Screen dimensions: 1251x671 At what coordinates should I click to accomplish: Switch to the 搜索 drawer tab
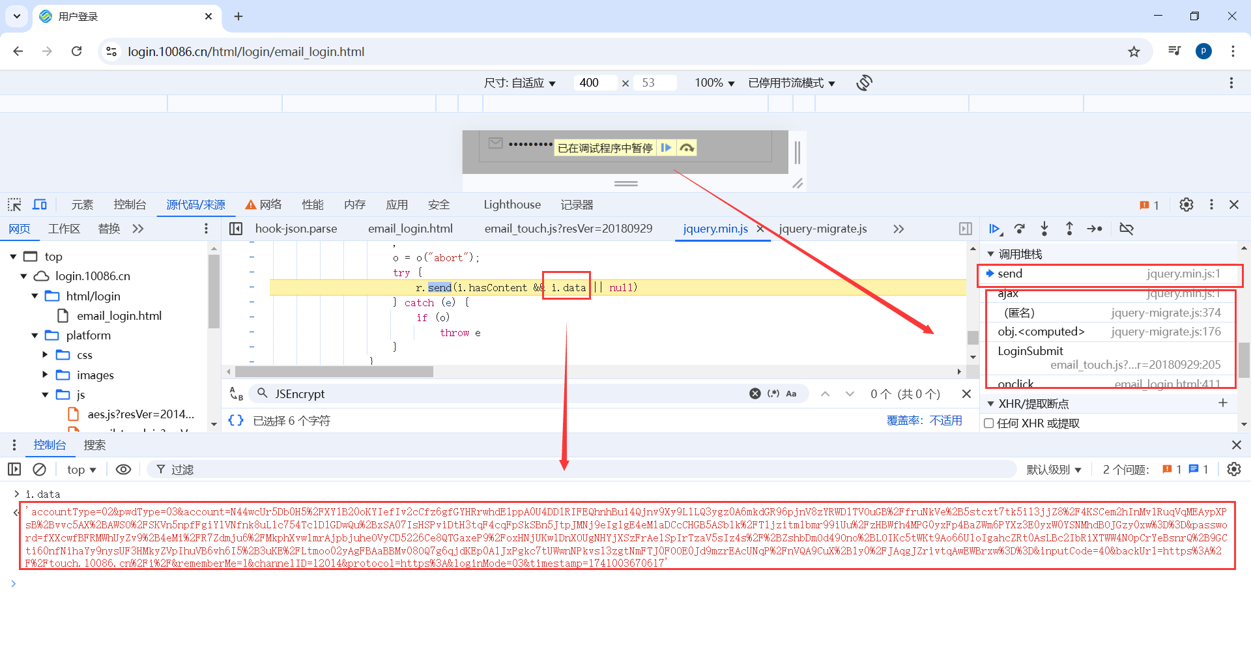tap(94, 445)
